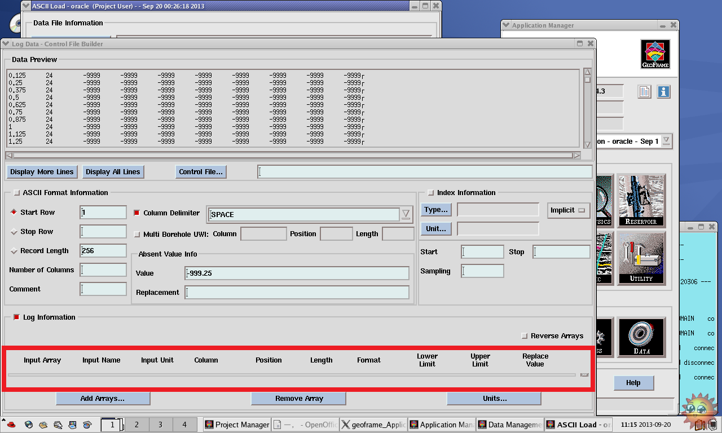Click the Data Preview horizontal scrollbar
Screen dimensions: 722x433
[x=293, y=155]
